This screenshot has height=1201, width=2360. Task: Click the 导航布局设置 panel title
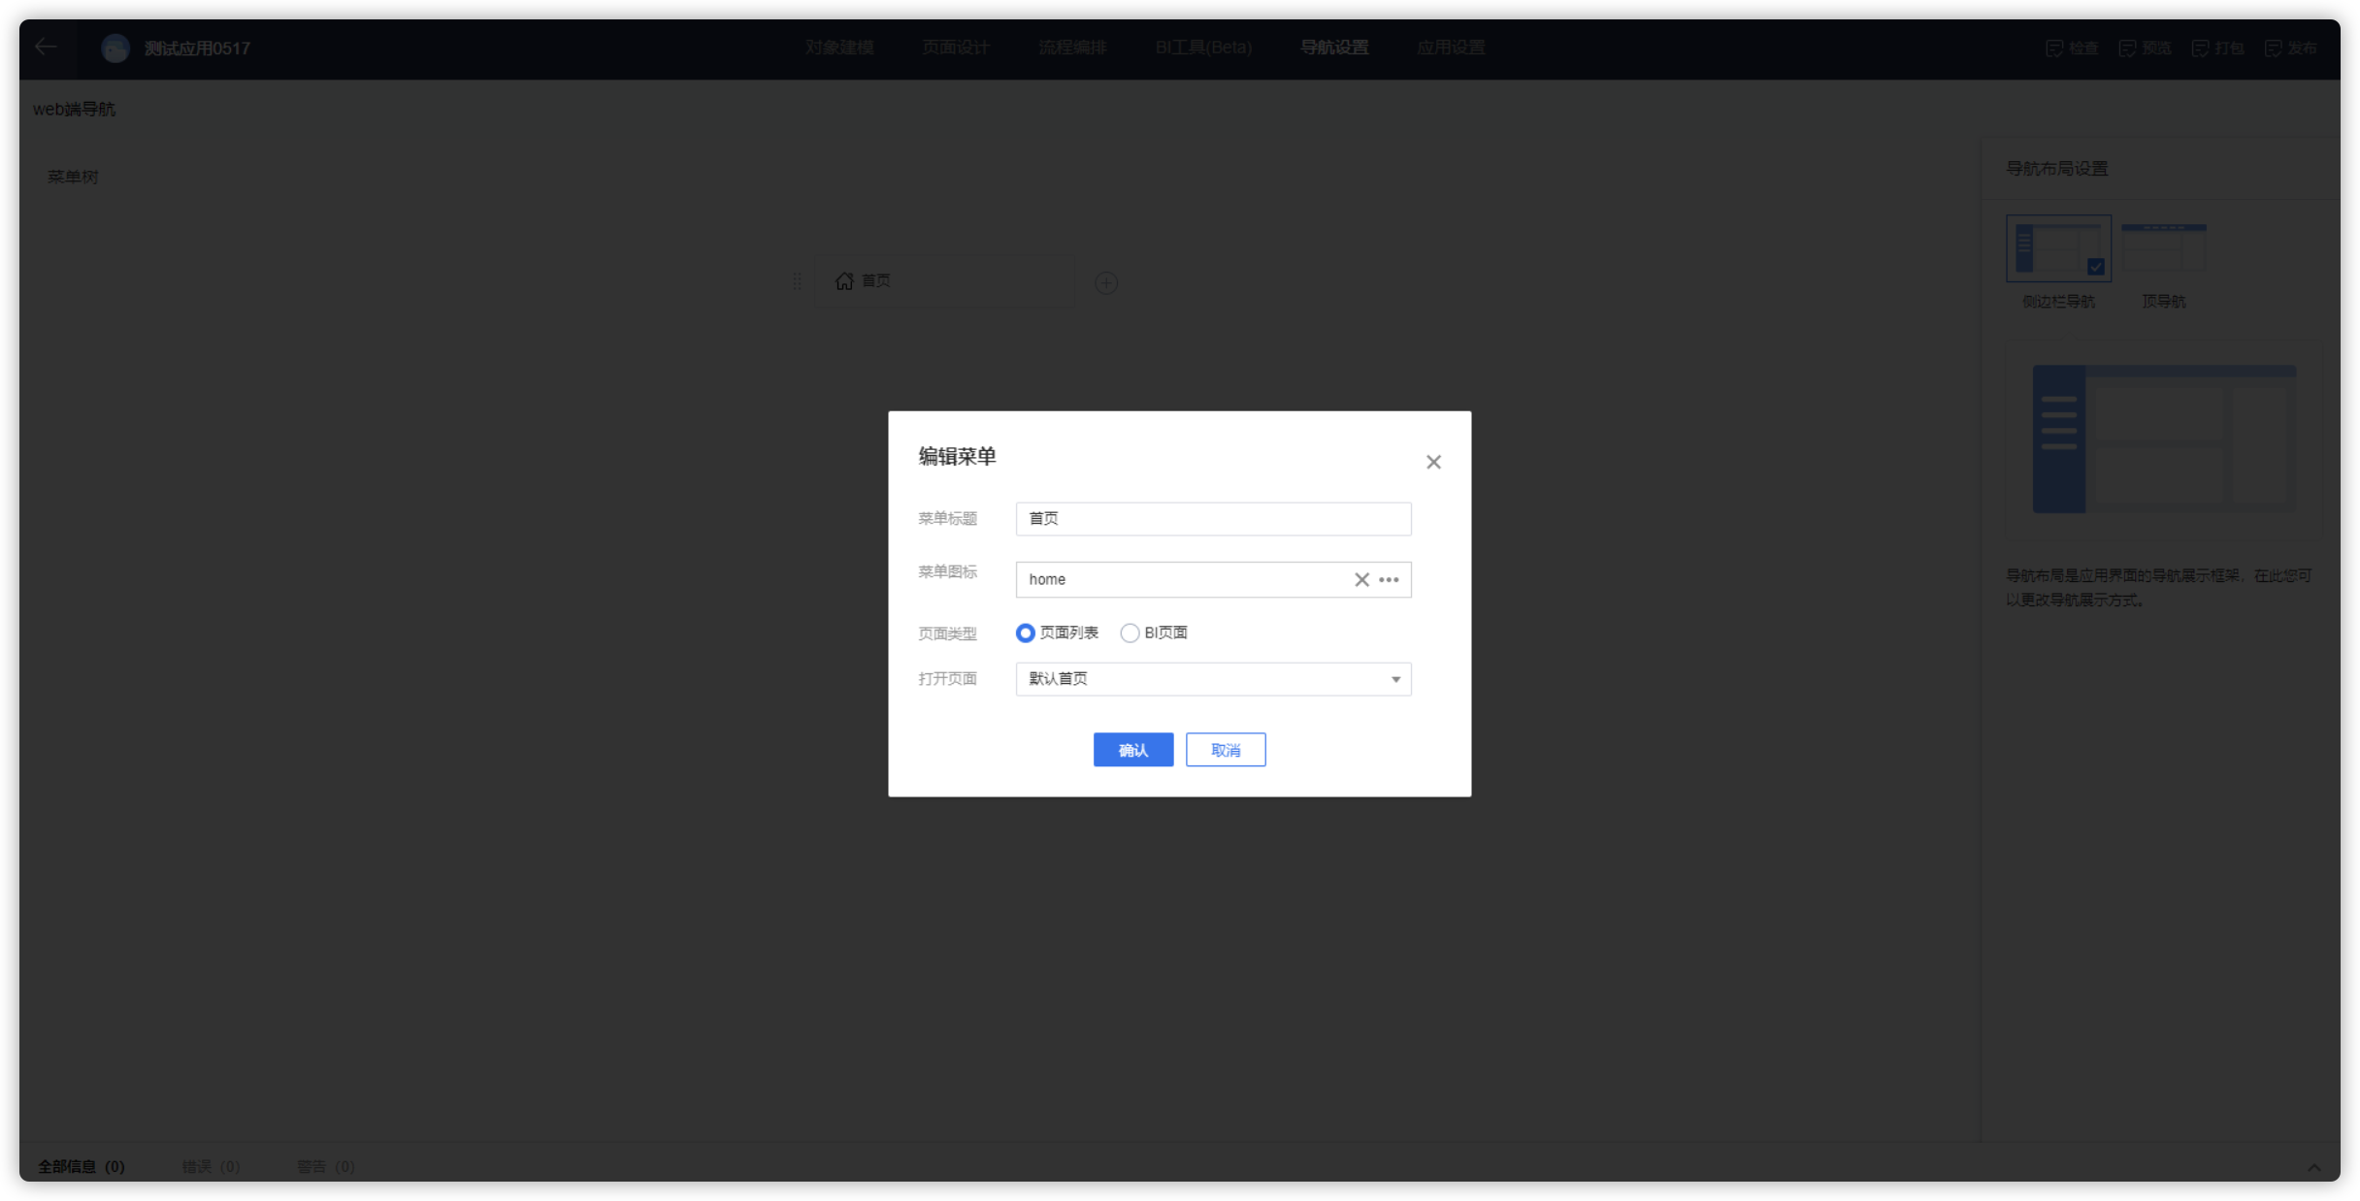[2056, 168]
